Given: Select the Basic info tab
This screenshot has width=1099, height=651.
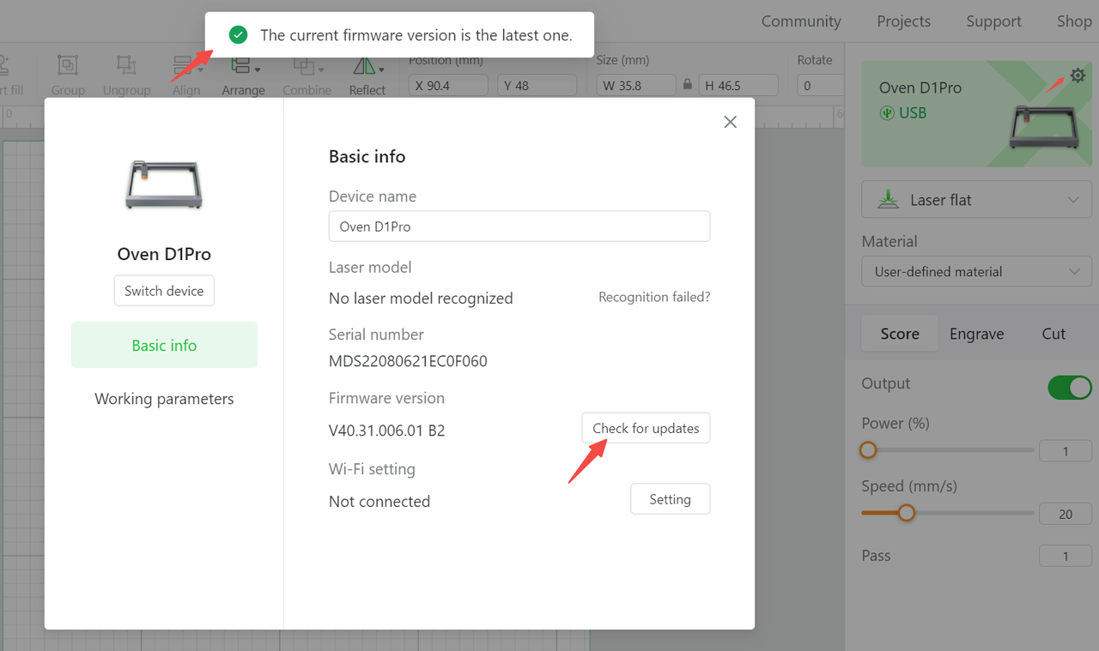Looking at the screenshot, I should pos(164,345).
